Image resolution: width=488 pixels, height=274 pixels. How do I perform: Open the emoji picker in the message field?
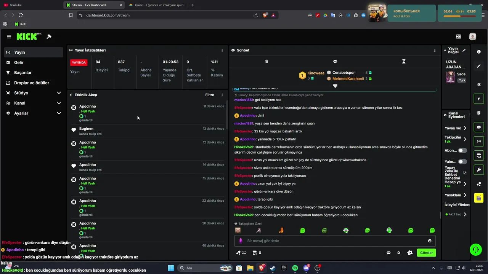(430, 241)
